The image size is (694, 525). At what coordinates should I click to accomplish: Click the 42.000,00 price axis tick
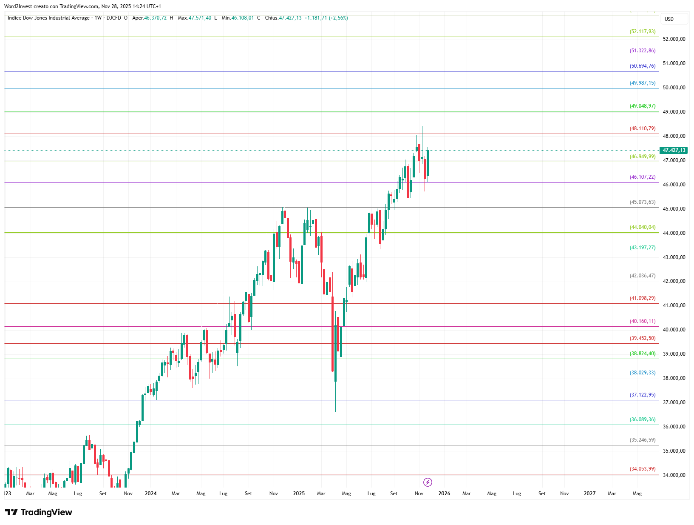(x=674, y=281)
